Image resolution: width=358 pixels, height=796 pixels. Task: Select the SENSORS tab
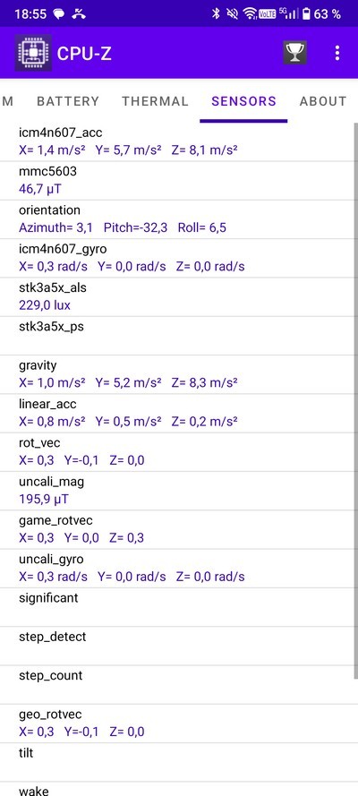click(x=244, y=101)
